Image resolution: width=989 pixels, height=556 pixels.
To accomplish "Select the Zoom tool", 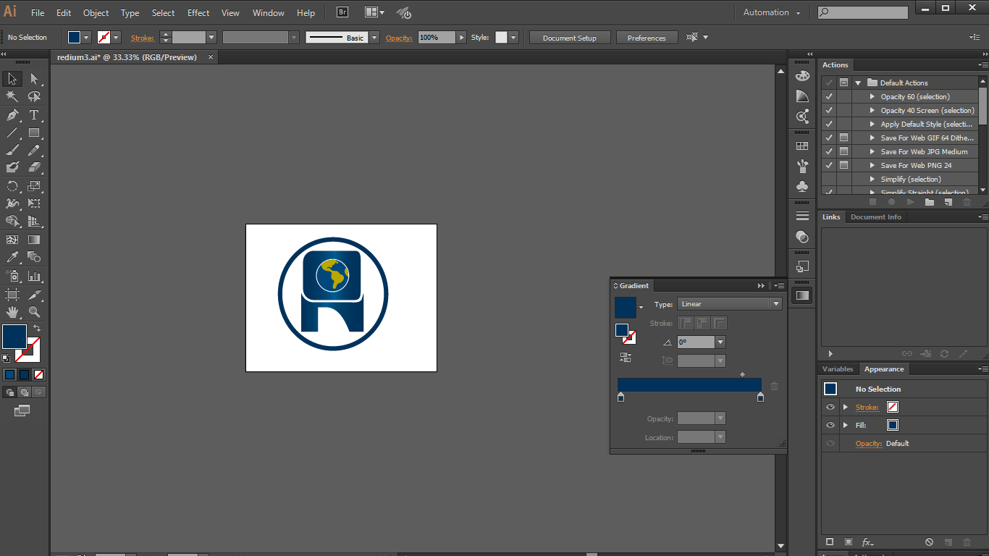I will point(34,312).
